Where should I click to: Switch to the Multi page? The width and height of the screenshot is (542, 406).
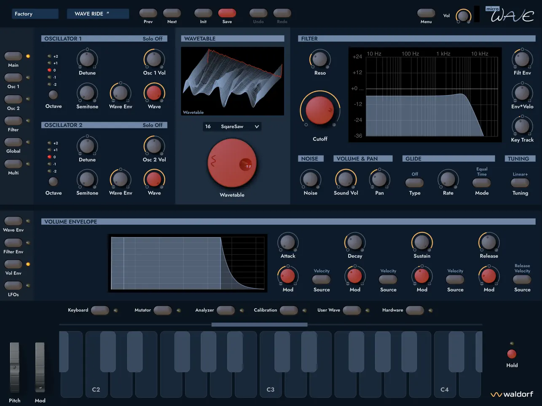pos(13,164)
